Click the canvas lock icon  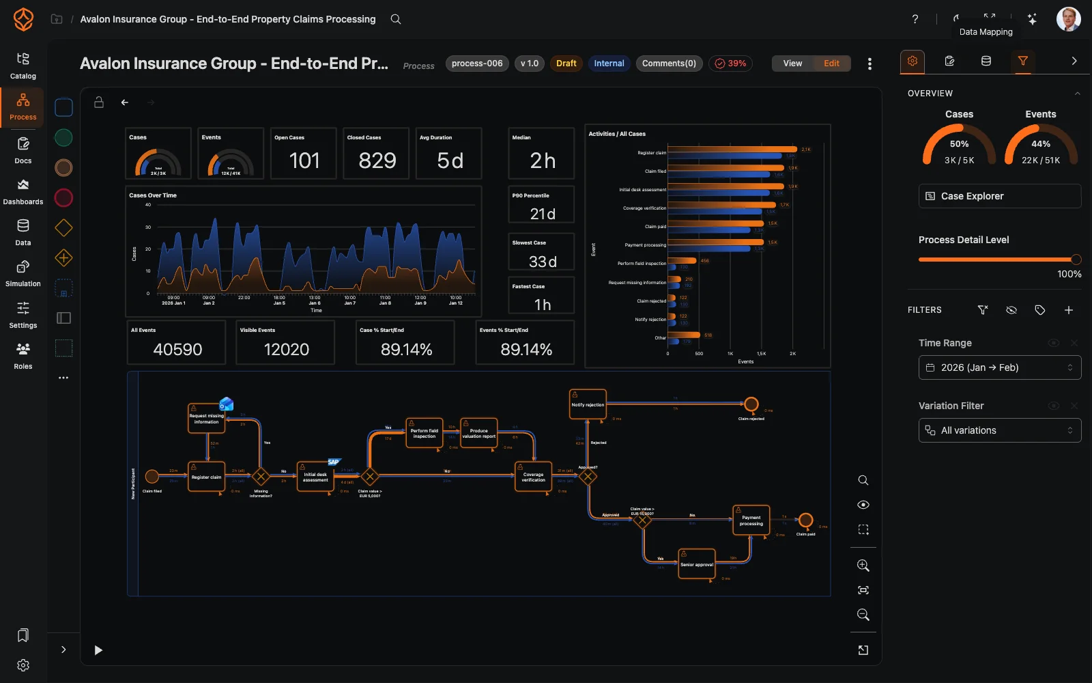(x=99, y=102)
